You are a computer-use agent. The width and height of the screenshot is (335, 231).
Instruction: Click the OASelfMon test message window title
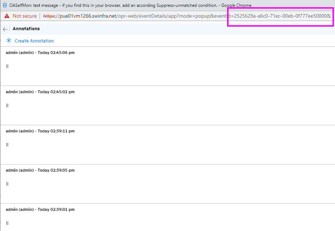tap(130, 5)
